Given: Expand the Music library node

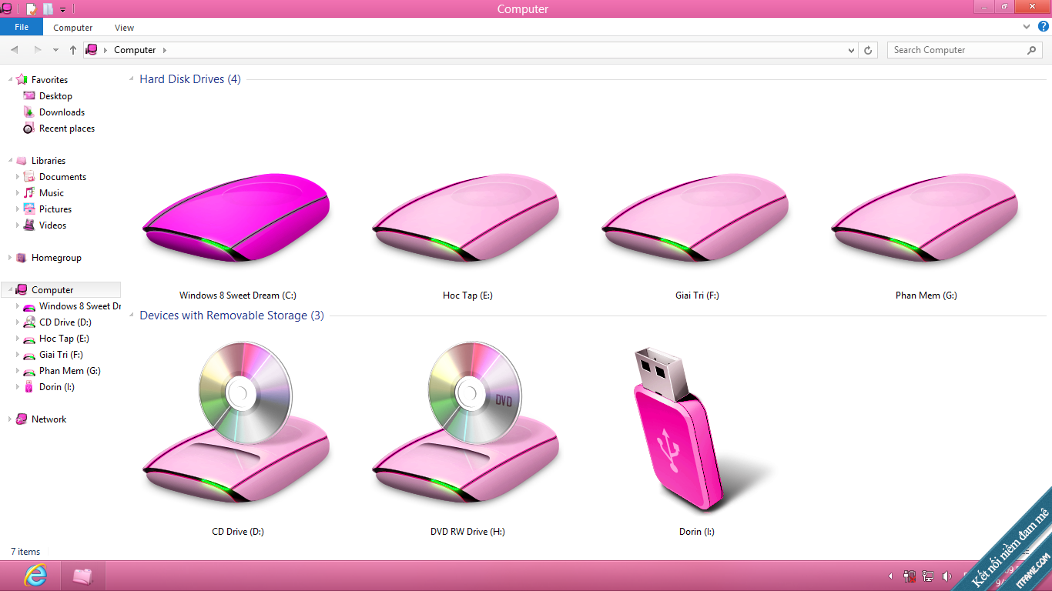Looking at the screenshot, I should pos(18,193).
